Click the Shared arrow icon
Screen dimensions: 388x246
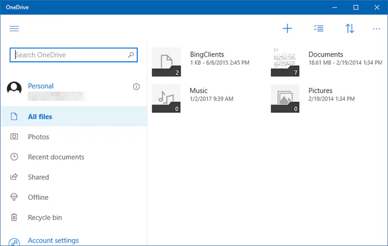(14, 177)
